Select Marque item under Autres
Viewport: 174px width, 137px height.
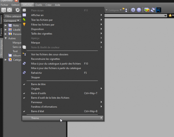point(17,43)
